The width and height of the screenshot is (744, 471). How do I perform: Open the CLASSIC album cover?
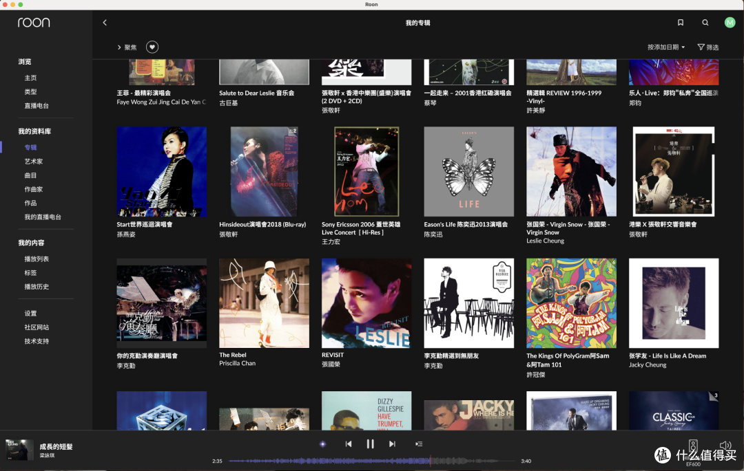click(674, 410)
